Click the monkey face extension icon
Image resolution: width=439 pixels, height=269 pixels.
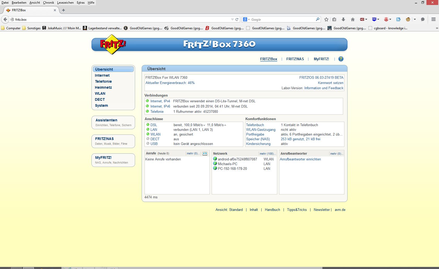[408, 19]
